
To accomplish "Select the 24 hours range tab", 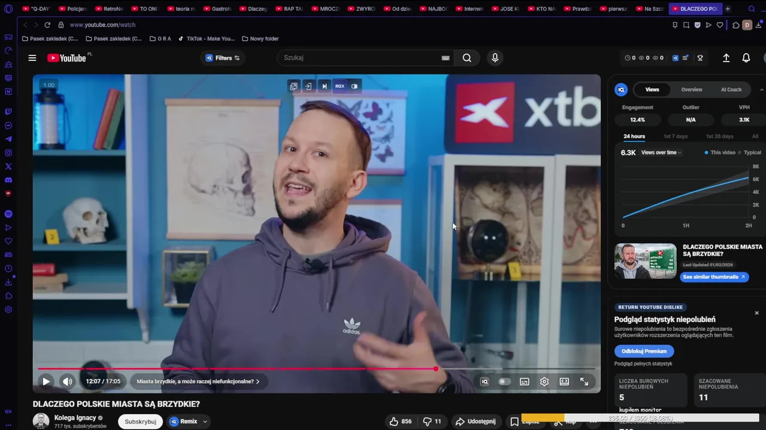I will [x=634, y=136].
